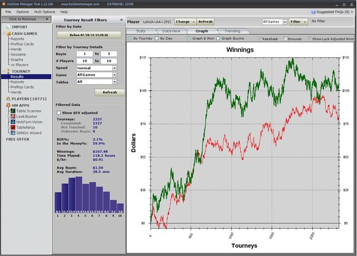Screen dimensions: 357x256
Task: Open Tourney Reports tree item
Action: [x=17, y=82]
